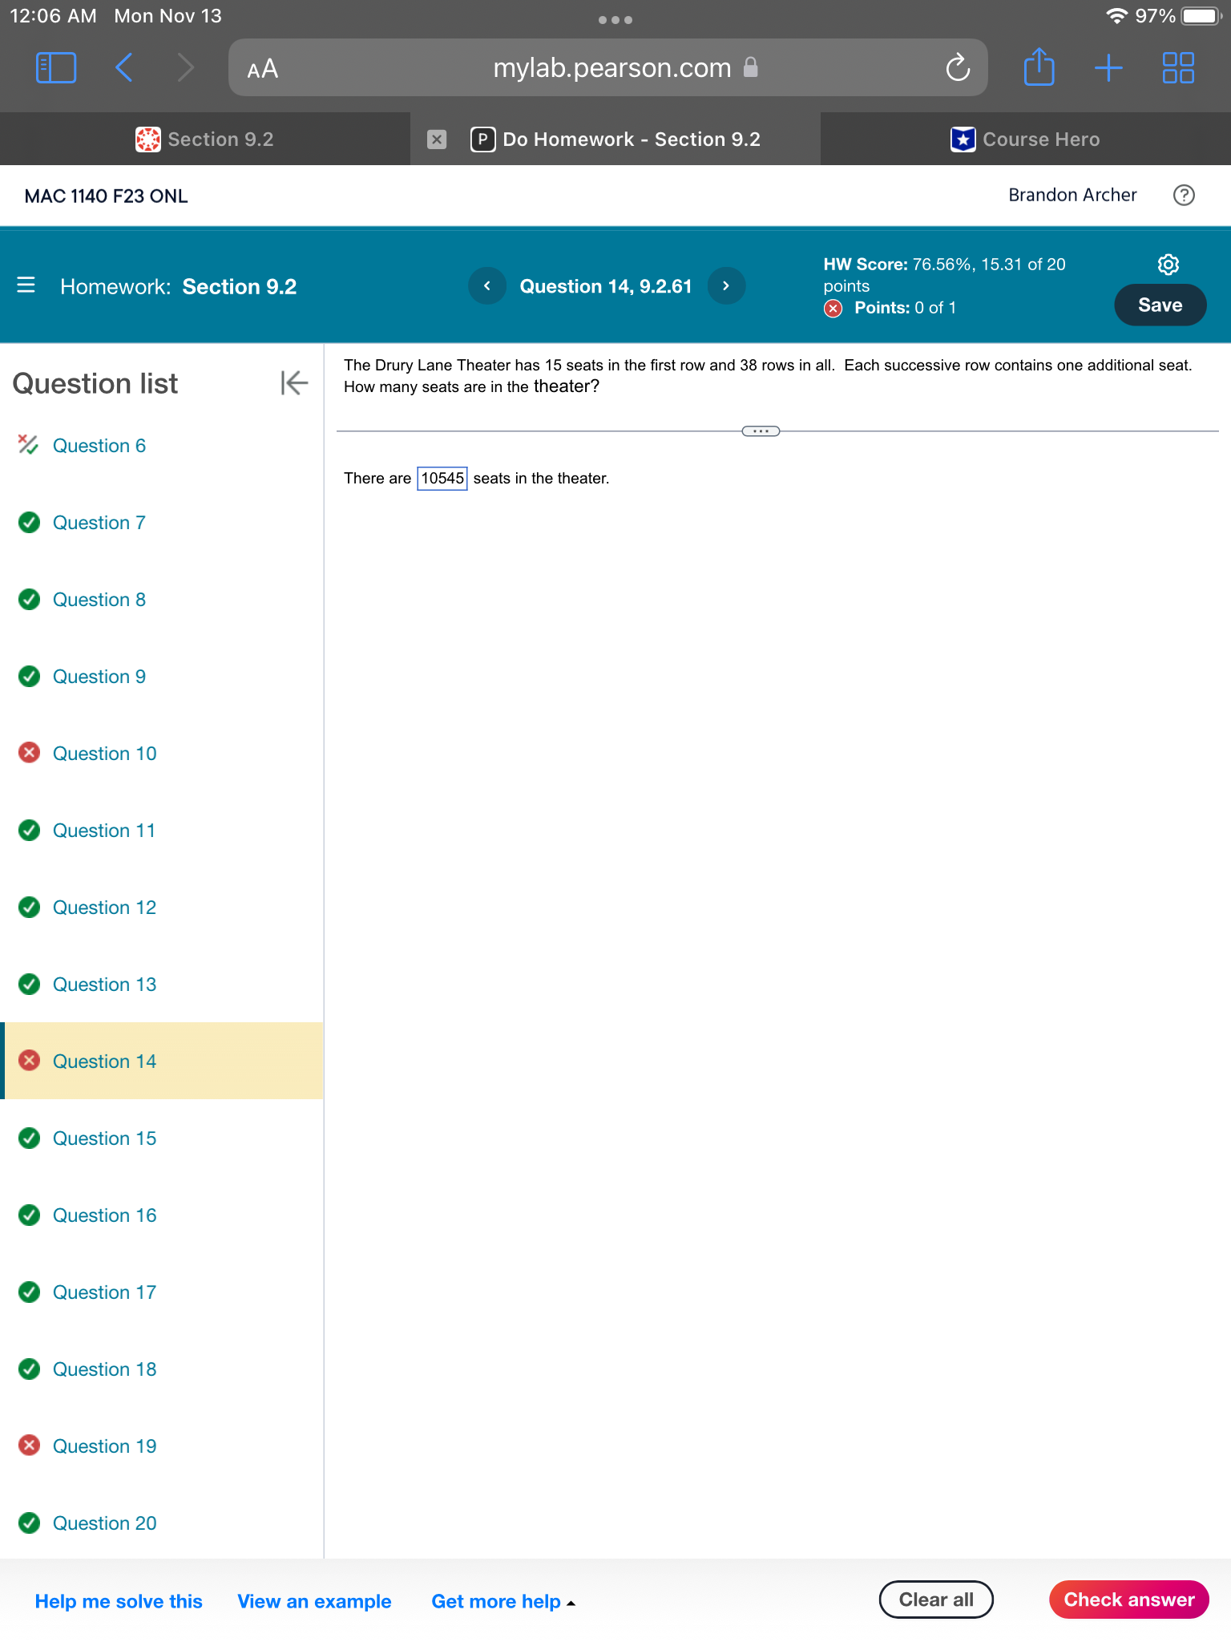Go back with Safari back arrow
The image size is (1231, 1642).
[x=124, y=68]
